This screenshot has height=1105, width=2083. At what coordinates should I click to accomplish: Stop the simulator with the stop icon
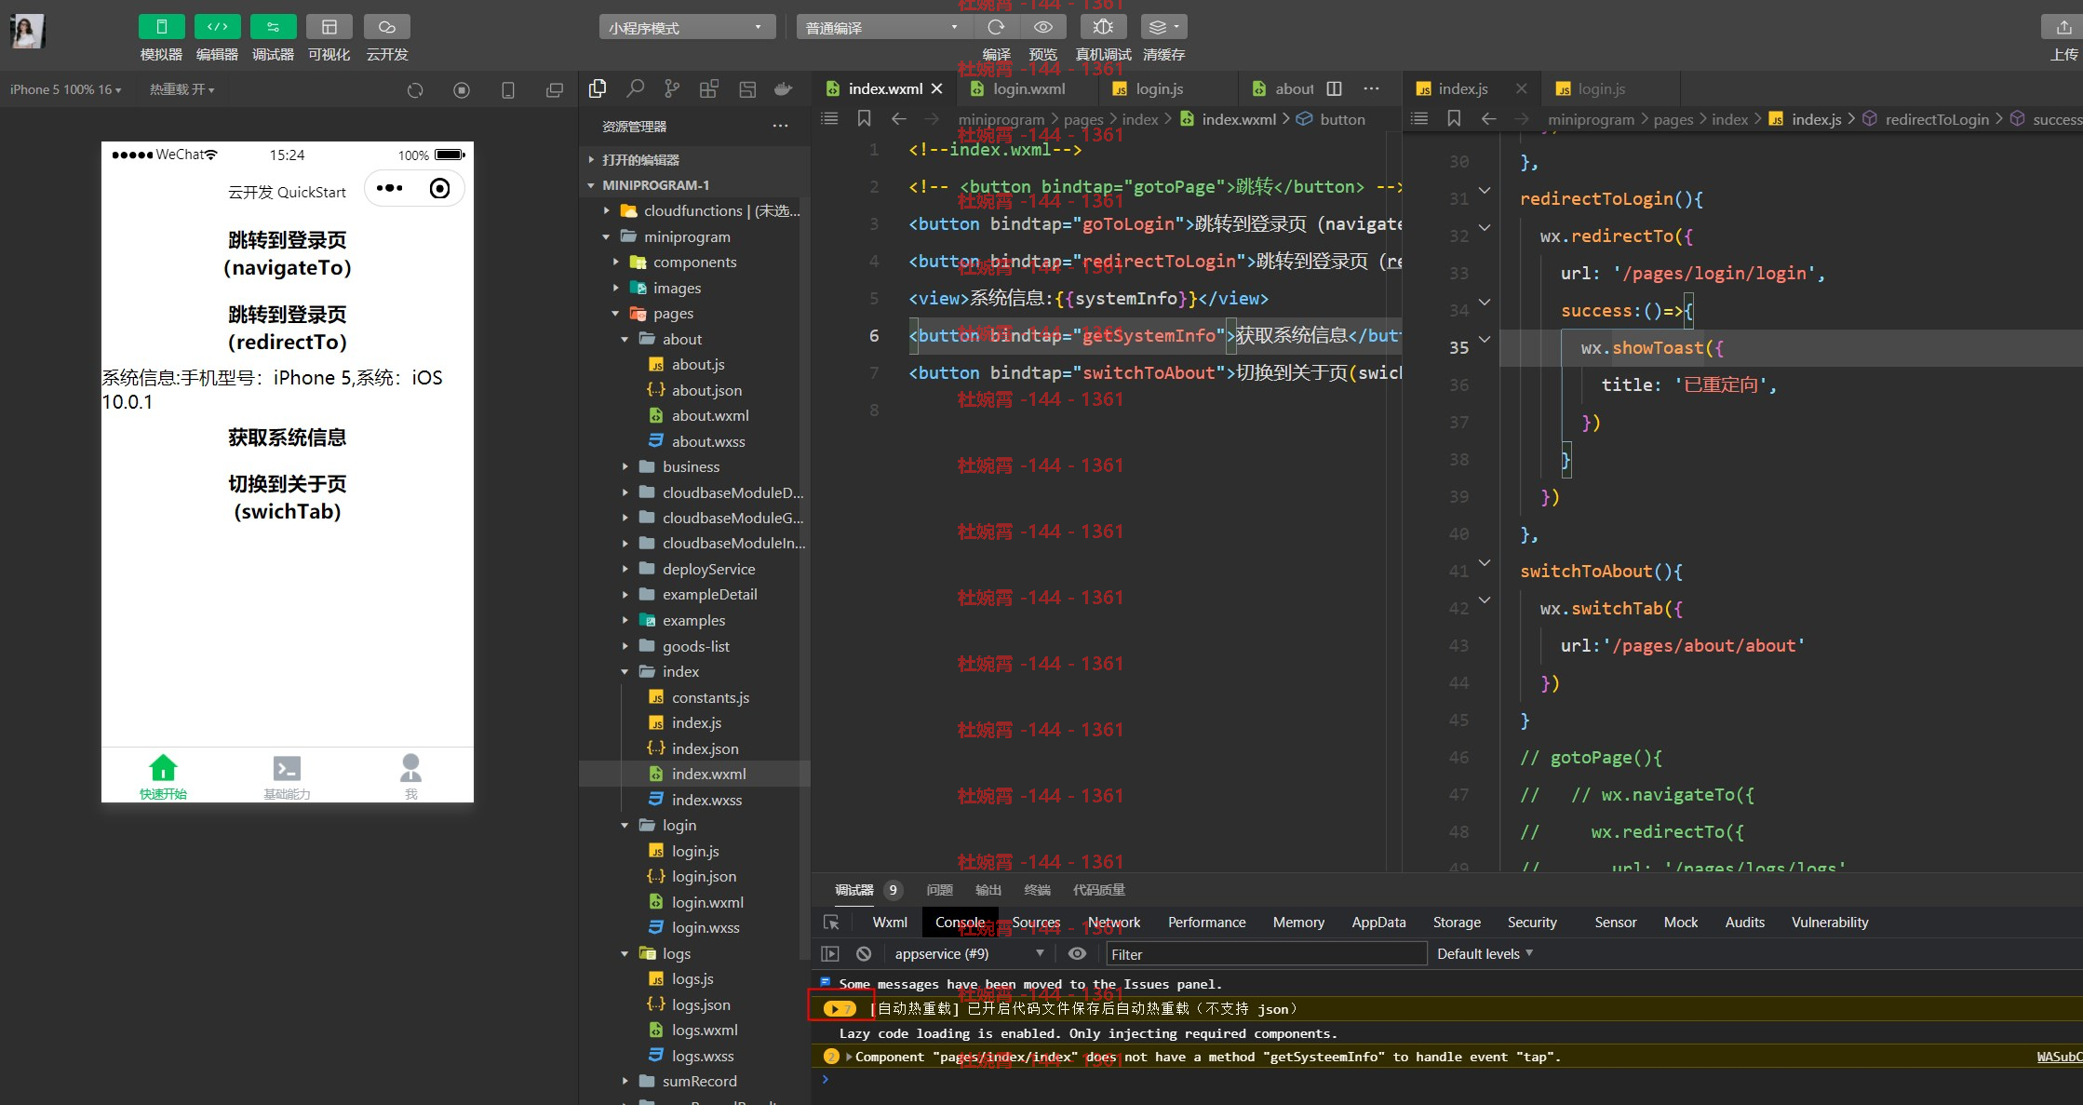pyautogui.click(x=462, y=90)
